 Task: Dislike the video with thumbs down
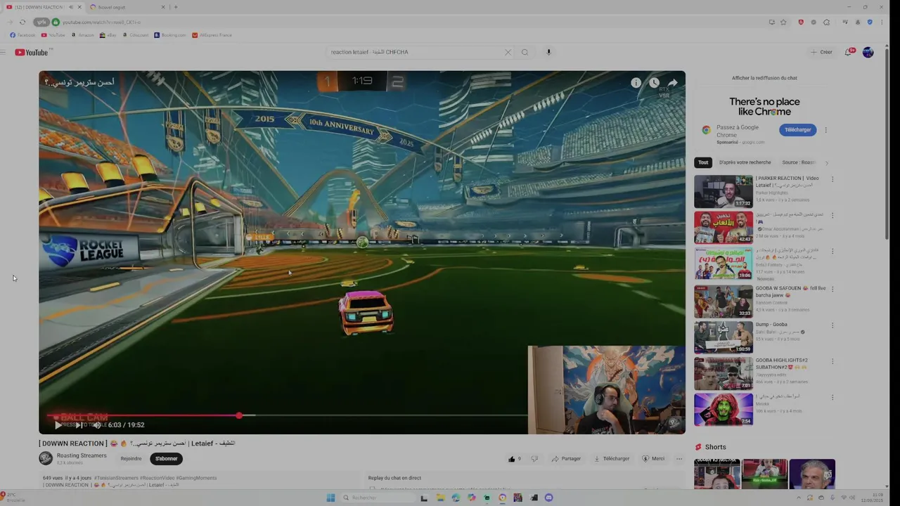(x=534, y=459)
